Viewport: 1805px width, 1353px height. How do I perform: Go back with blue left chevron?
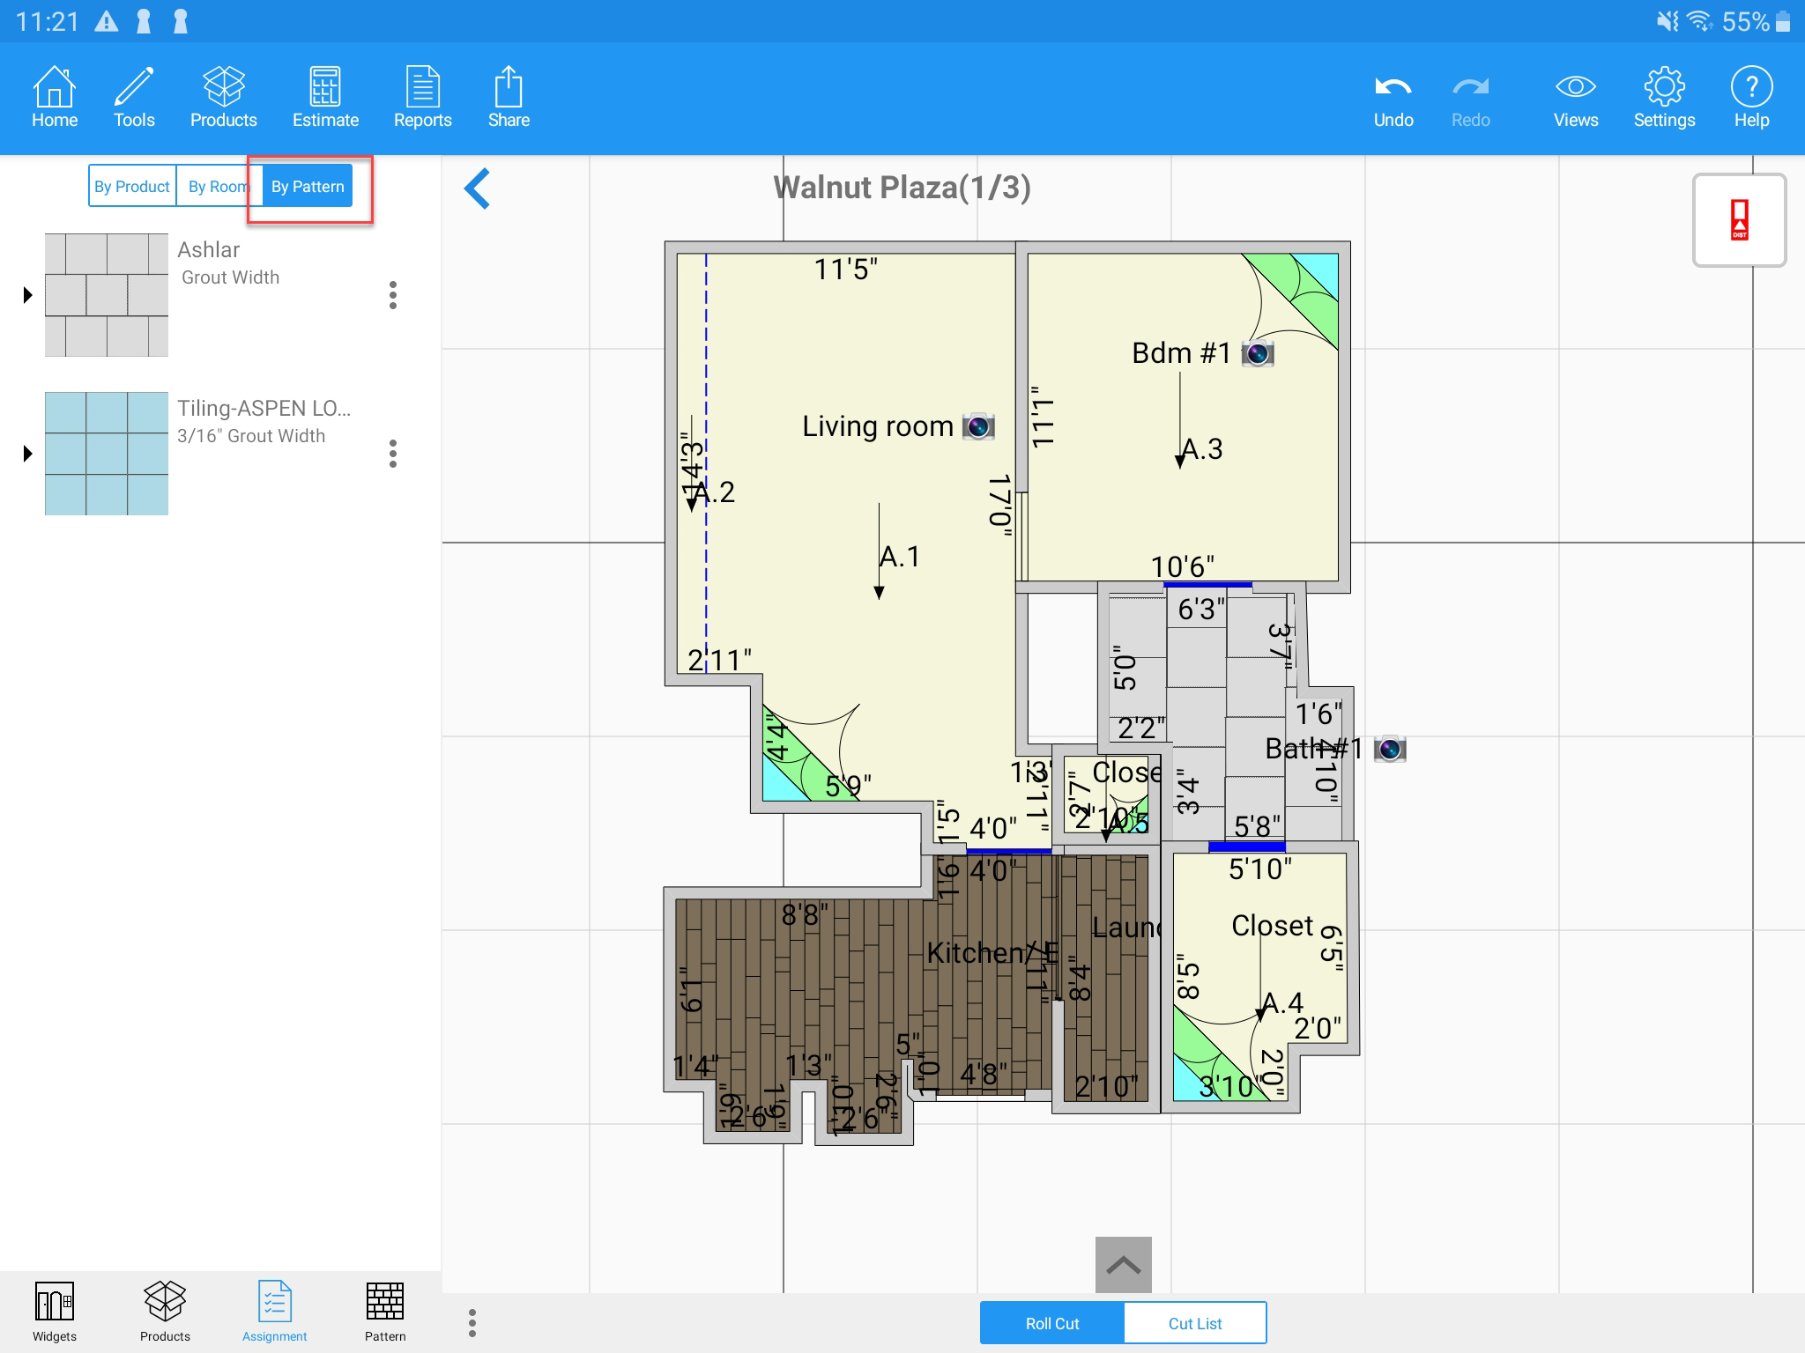pyautogui.click(x=477, y=189)
